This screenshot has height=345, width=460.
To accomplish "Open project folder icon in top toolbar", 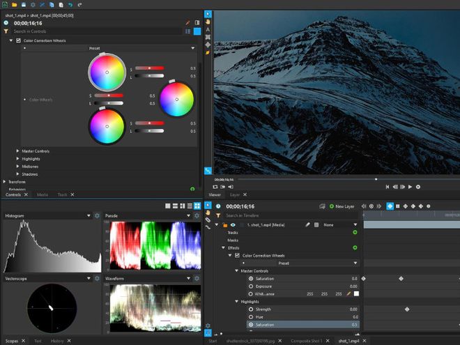I will click(14, 5).
